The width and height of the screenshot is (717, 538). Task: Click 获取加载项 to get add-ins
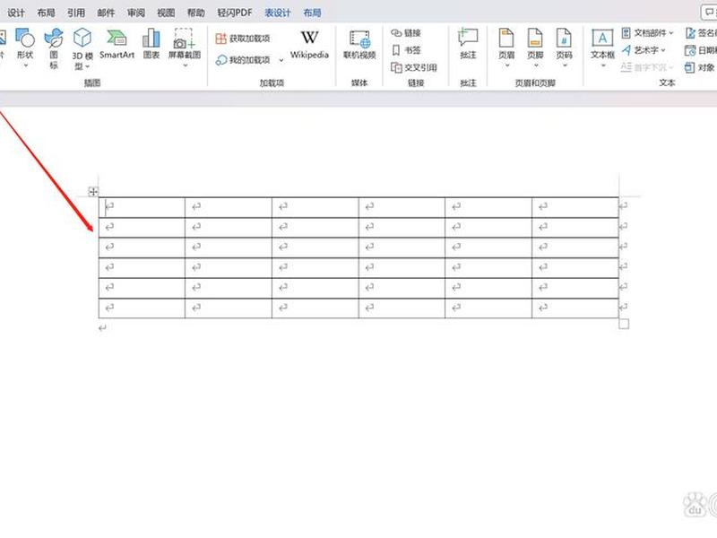[x=243, y=39]
